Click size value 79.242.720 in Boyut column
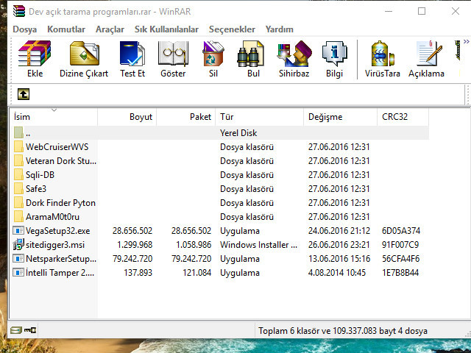 coord(132,259)
